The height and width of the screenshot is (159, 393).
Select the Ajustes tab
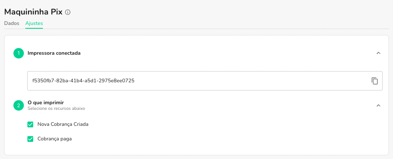click(34, 23)
